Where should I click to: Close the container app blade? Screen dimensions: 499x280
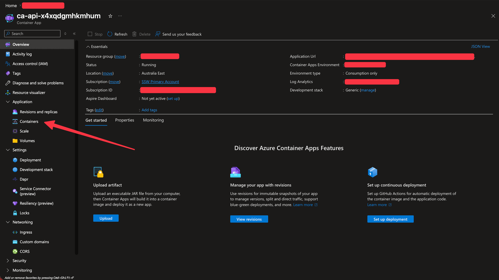click(x=493, y=16)
